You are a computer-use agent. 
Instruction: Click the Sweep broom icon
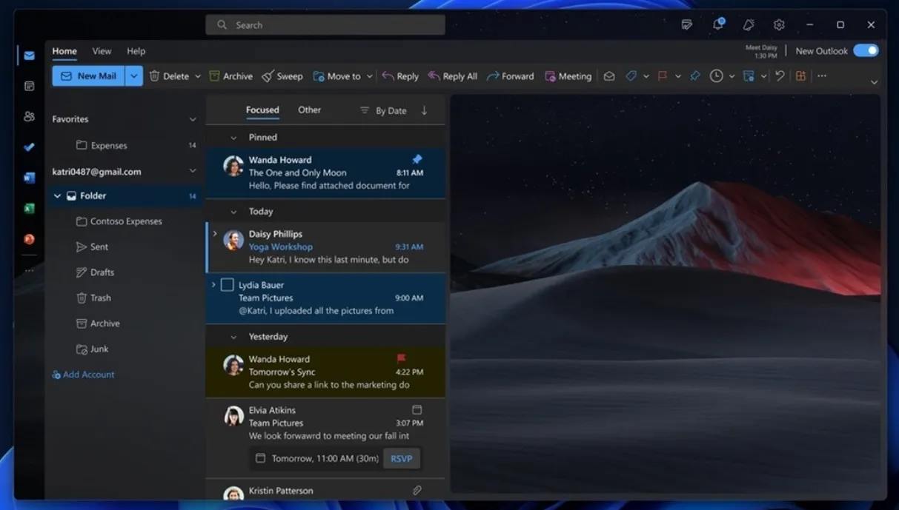(268, 76)
